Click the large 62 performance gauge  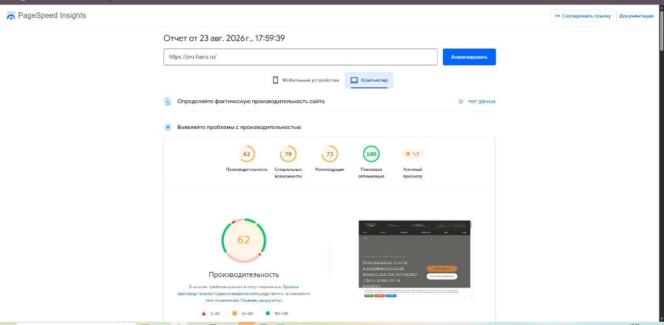click(x=244, y=240)
